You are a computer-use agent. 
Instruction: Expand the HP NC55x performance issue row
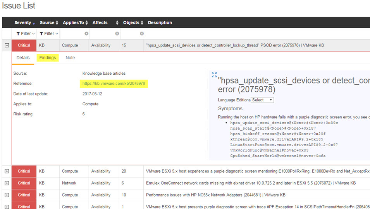coord(7,195)
